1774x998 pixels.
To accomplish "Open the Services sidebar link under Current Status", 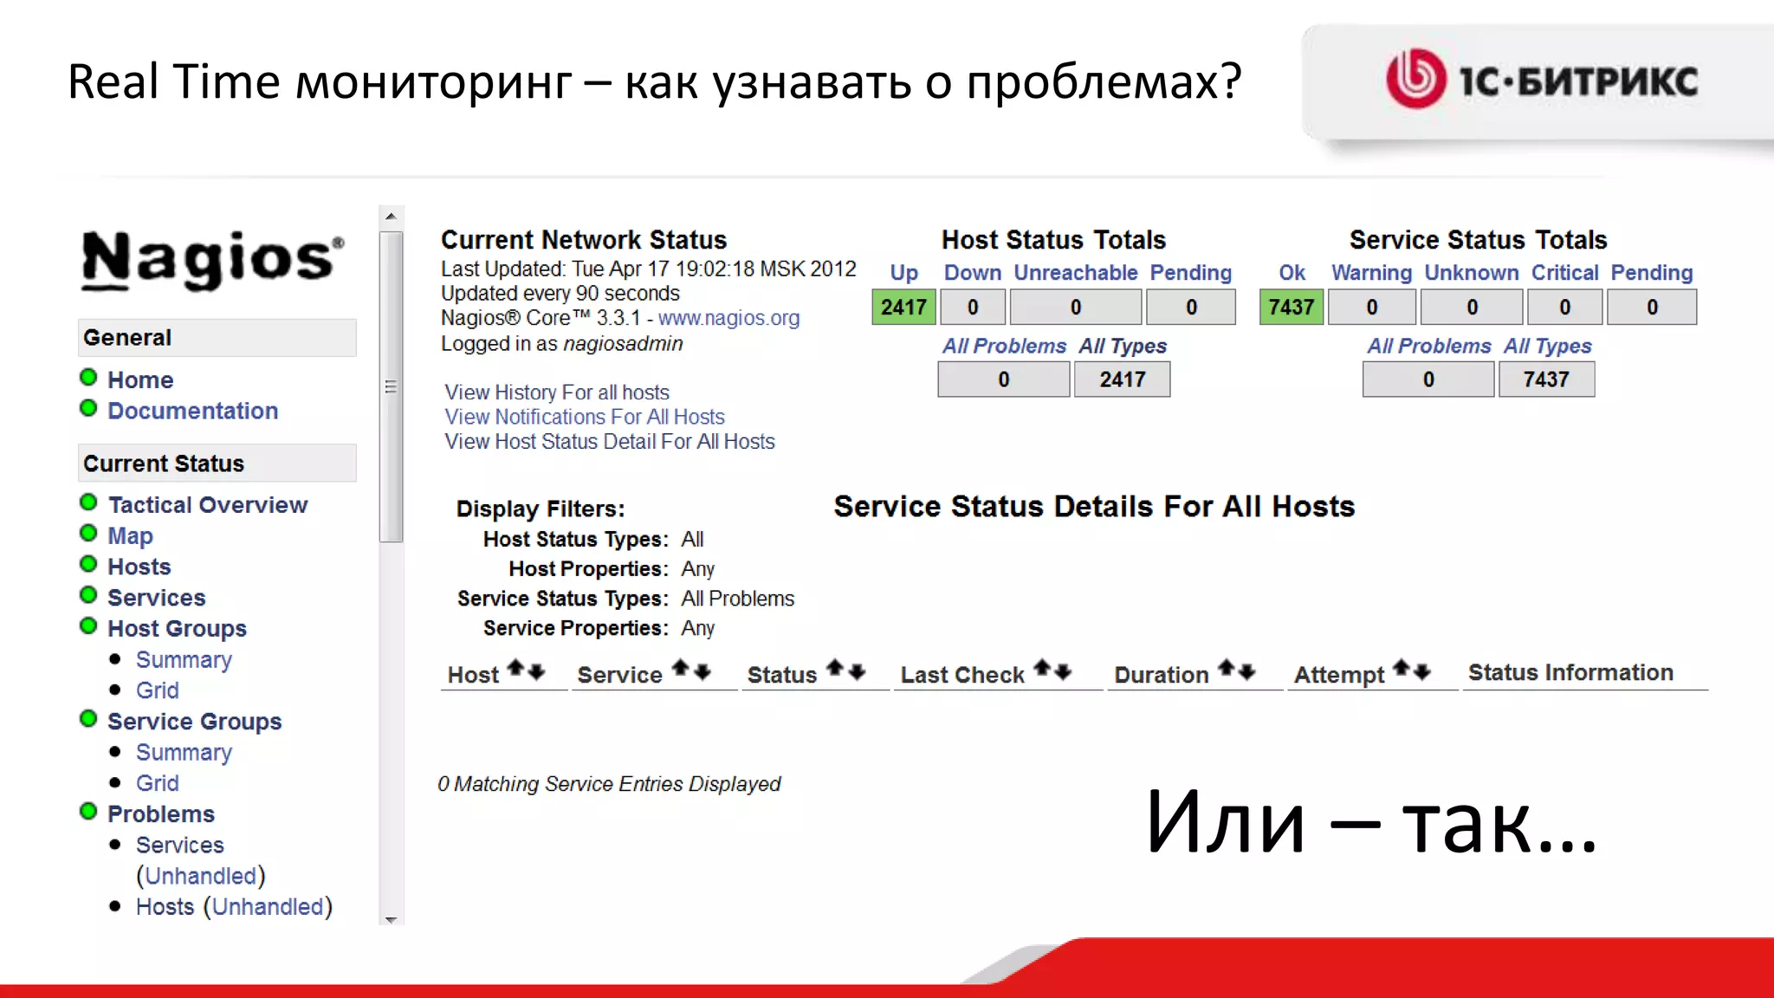I will 157,598.
